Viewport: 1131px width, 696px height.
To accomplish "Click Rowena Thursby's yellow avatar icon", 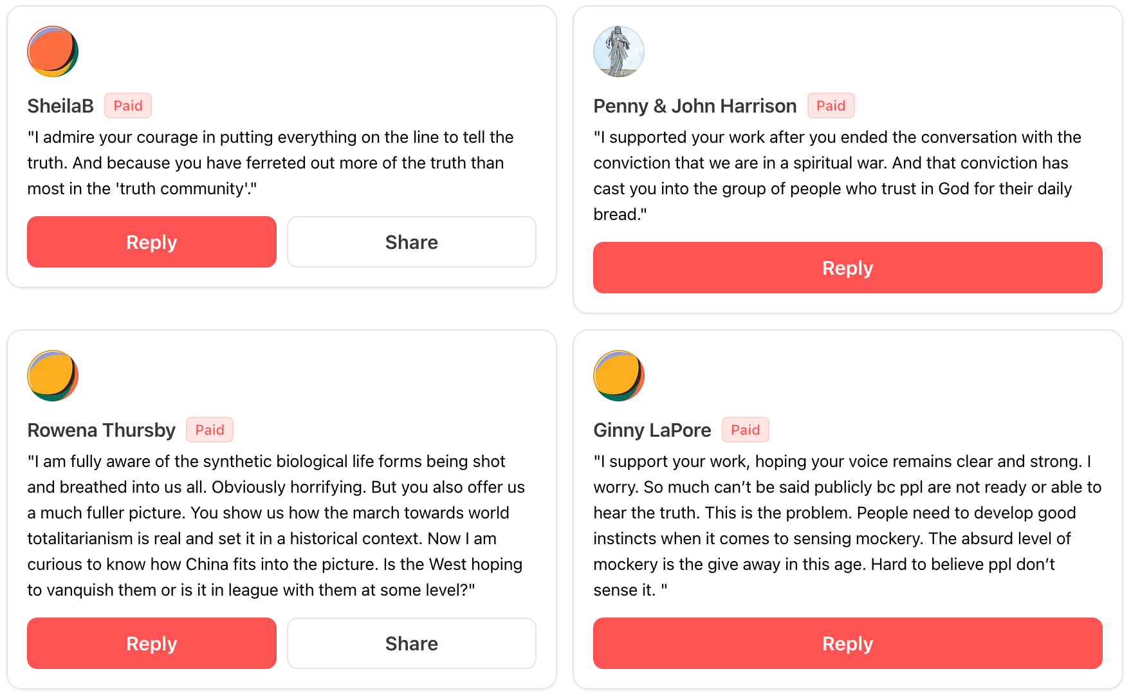I will (x=53, y=376).
